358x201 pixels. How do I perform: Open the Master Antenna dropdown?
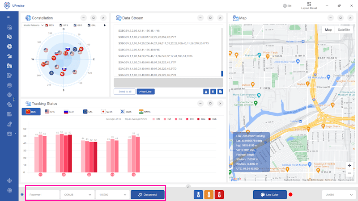pyautogui.click(x=34, y=25)
